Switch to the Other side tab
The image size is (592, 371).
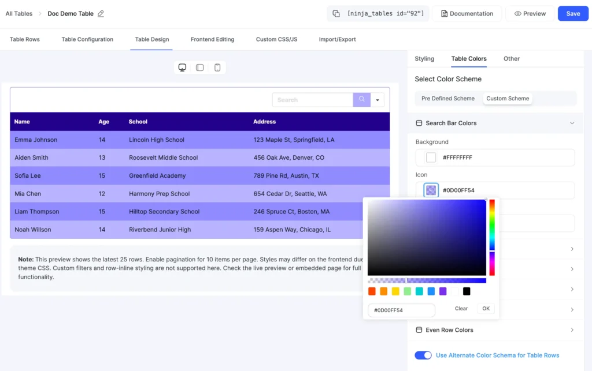[511, 59]
